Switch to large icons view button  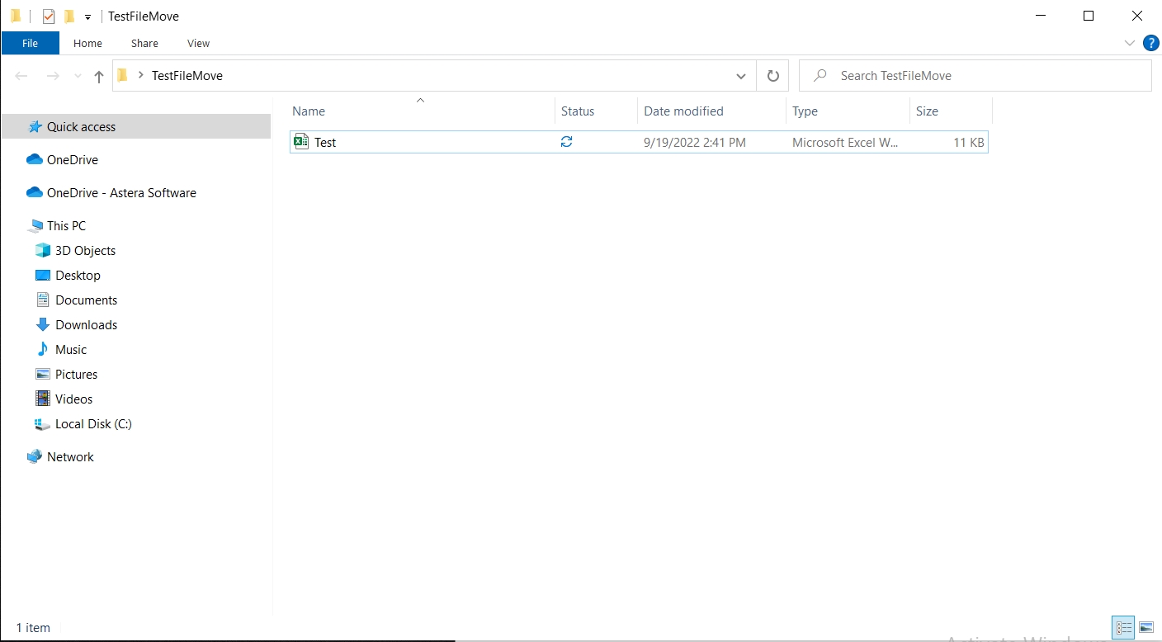coord(1145,628)
